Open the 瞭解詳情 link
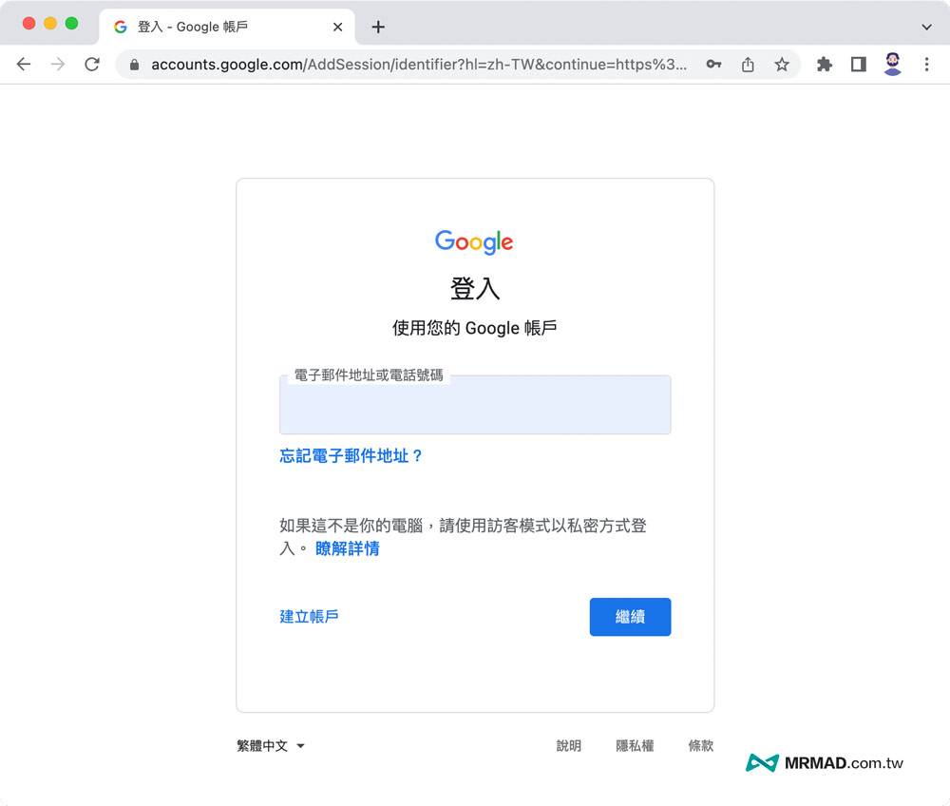This screenshot has width=950, height=806. pos(347,548)
